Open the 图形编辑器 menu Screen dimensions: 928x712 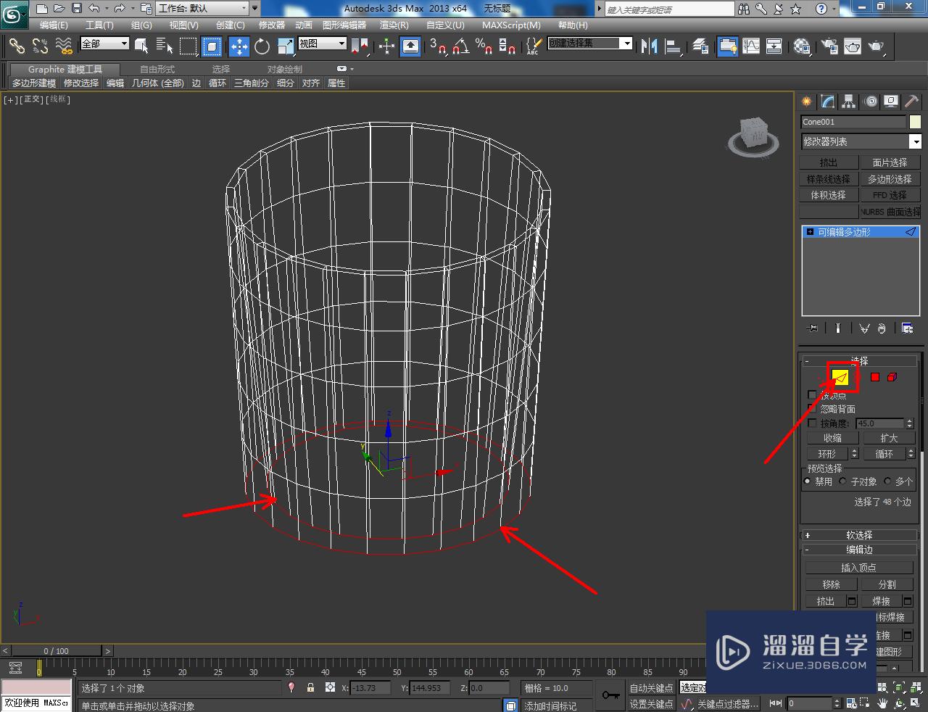click(344, 25)
